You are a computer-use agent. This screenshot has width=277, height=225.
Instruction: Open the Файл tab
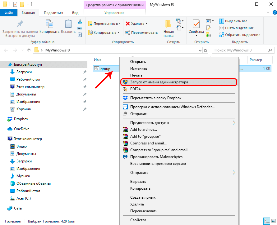pos(9,13)
